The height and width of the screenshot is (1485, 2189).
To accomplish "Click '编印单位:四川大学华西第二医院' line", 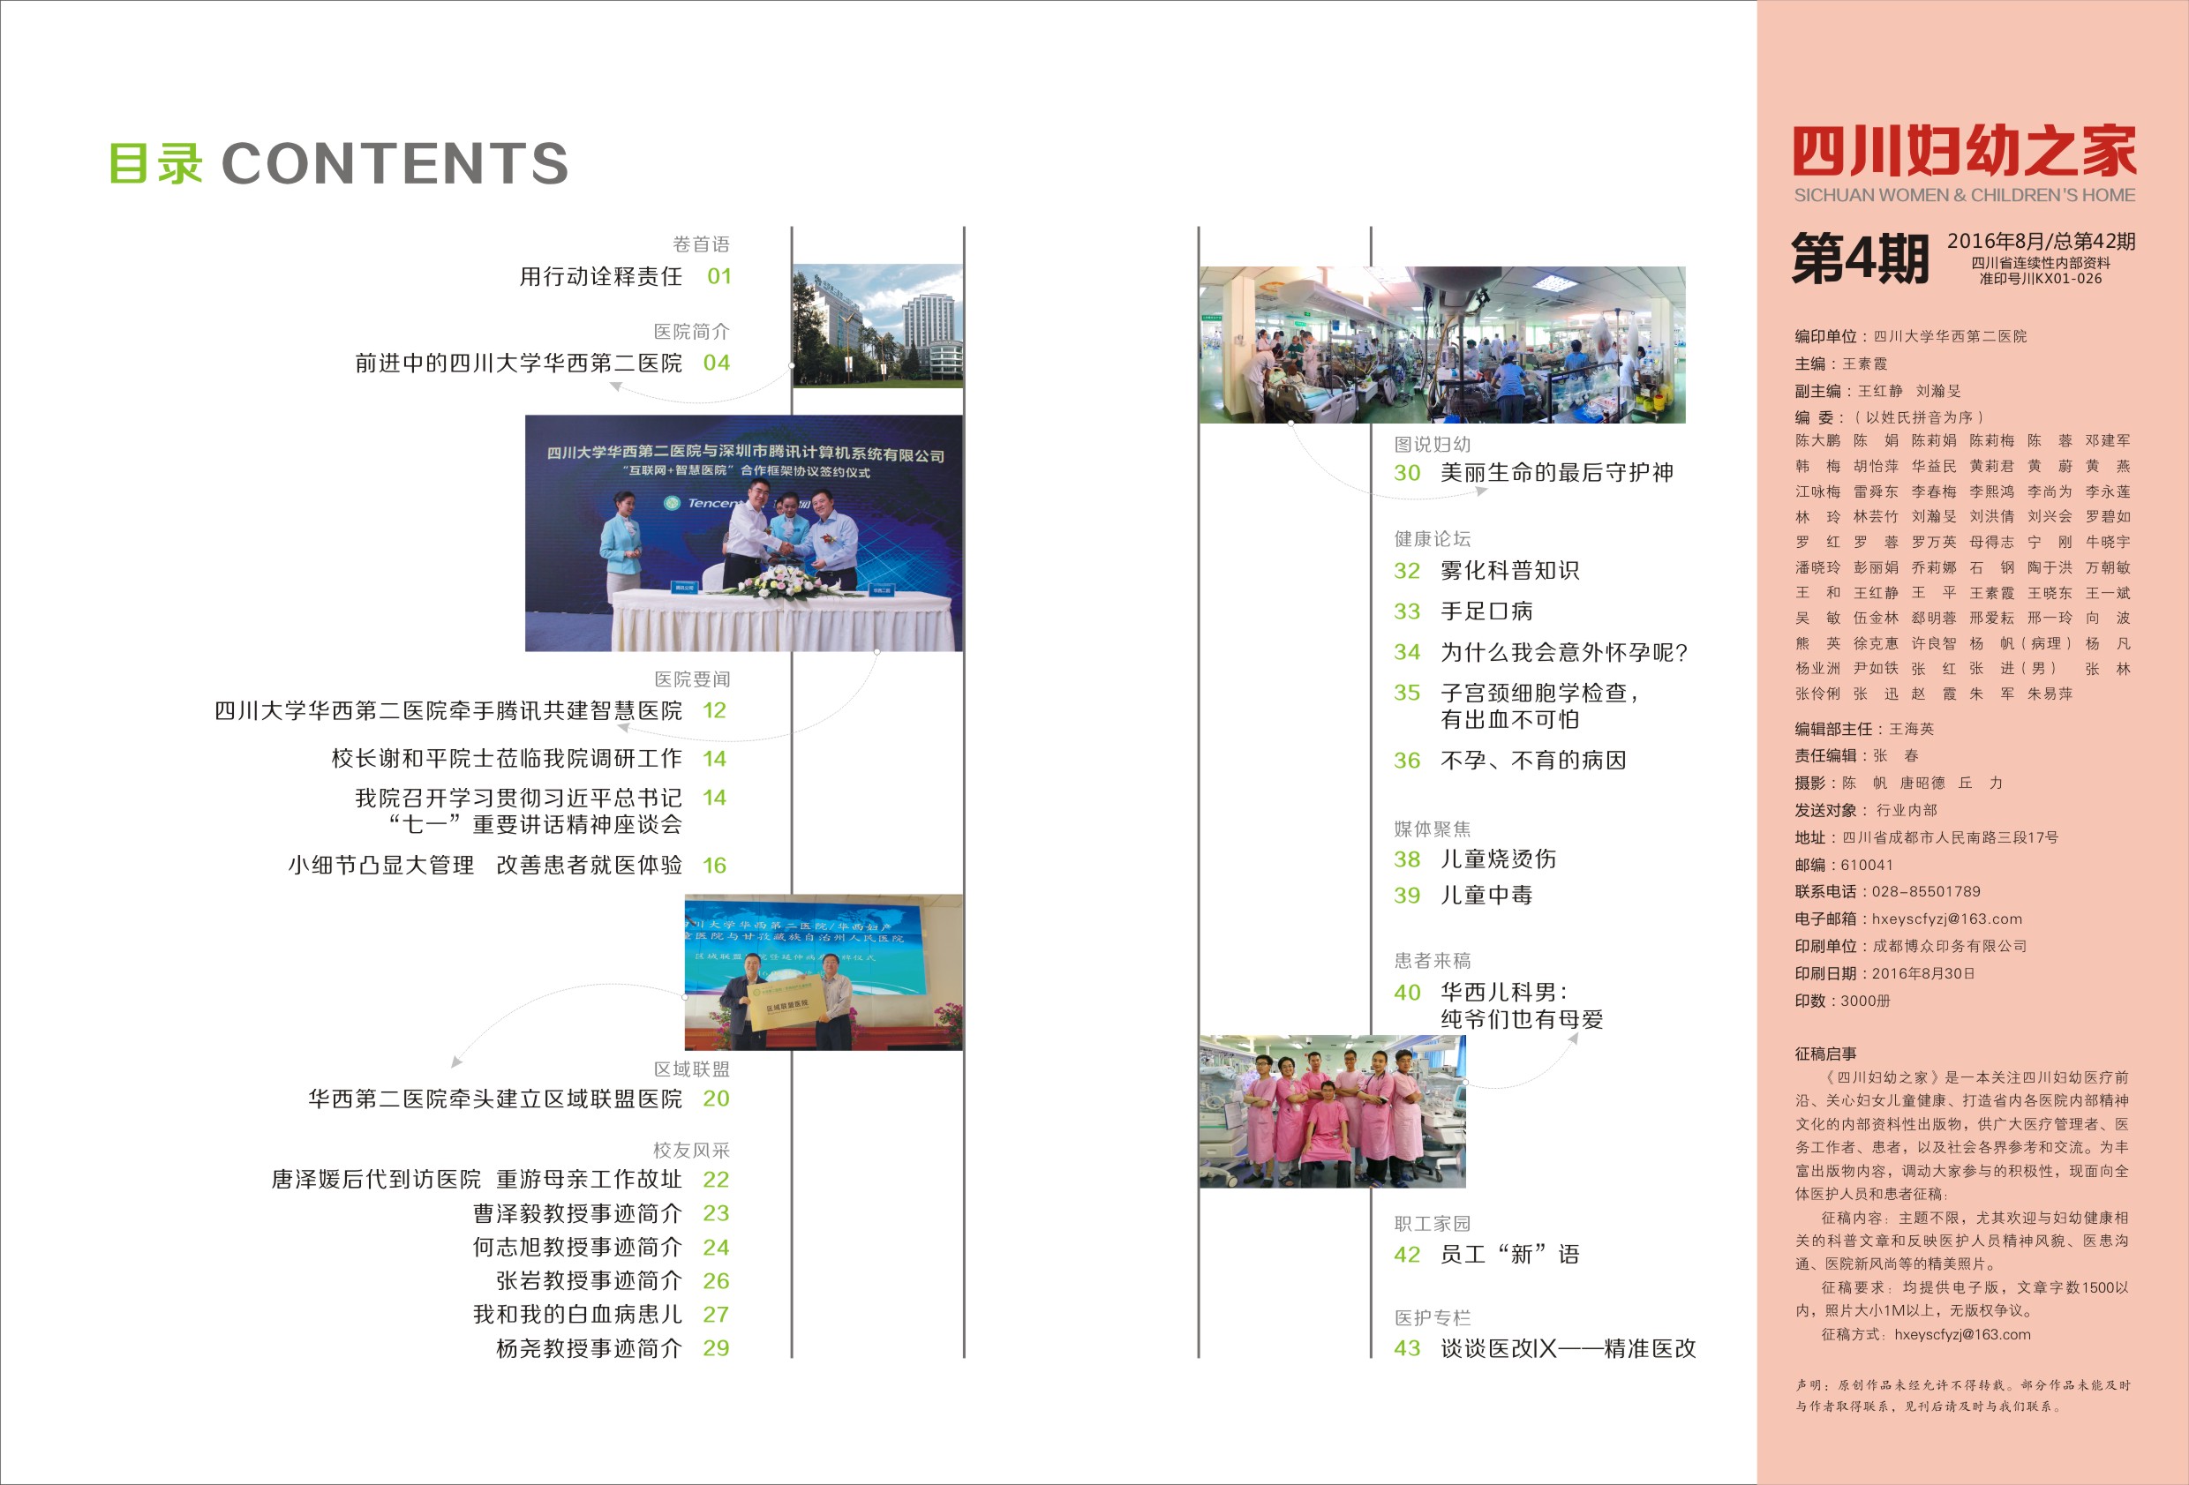I will [x=1911, y=336].
